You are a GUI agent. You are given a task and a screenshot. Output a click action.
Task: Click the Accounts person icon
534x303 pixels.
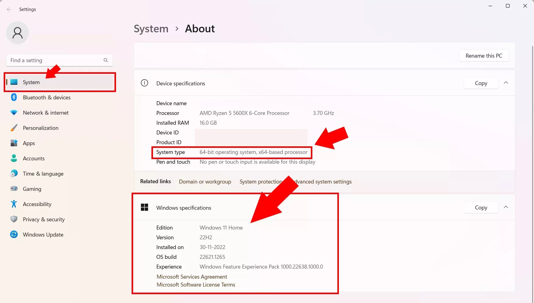(14, 158)
